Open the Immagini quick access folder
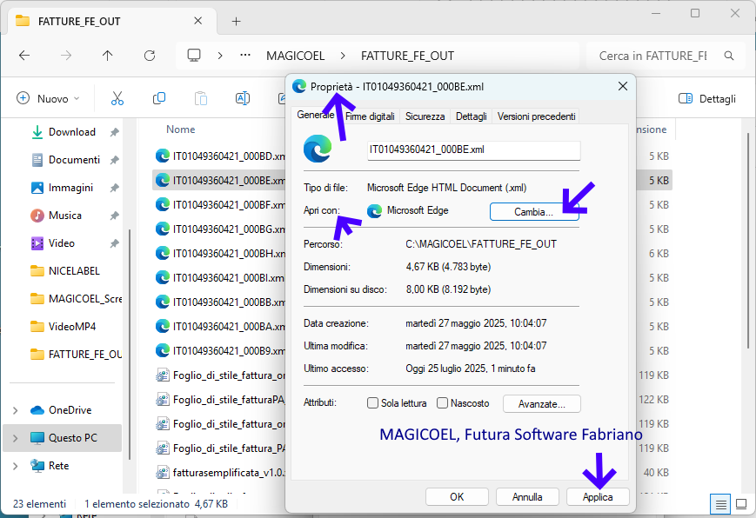This screenshot has height=518, width=756. click(62, 188)
